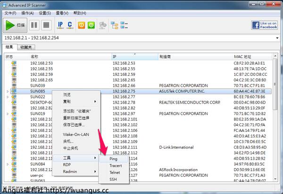Sort by the MAC 地址 column header

coord(252,57)
